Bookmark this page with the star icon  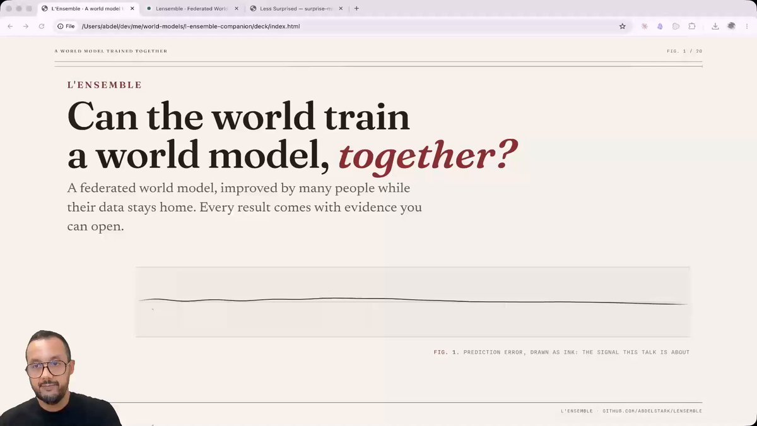click(622, 27)
